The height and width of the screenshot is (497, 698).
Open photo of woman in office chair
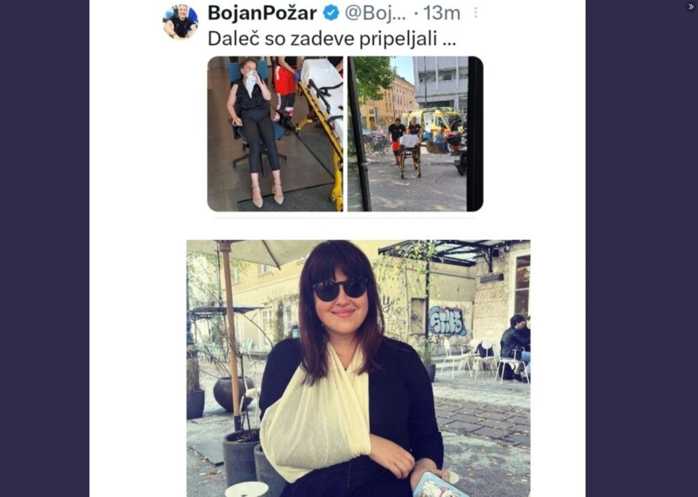[x=275, y=134]
